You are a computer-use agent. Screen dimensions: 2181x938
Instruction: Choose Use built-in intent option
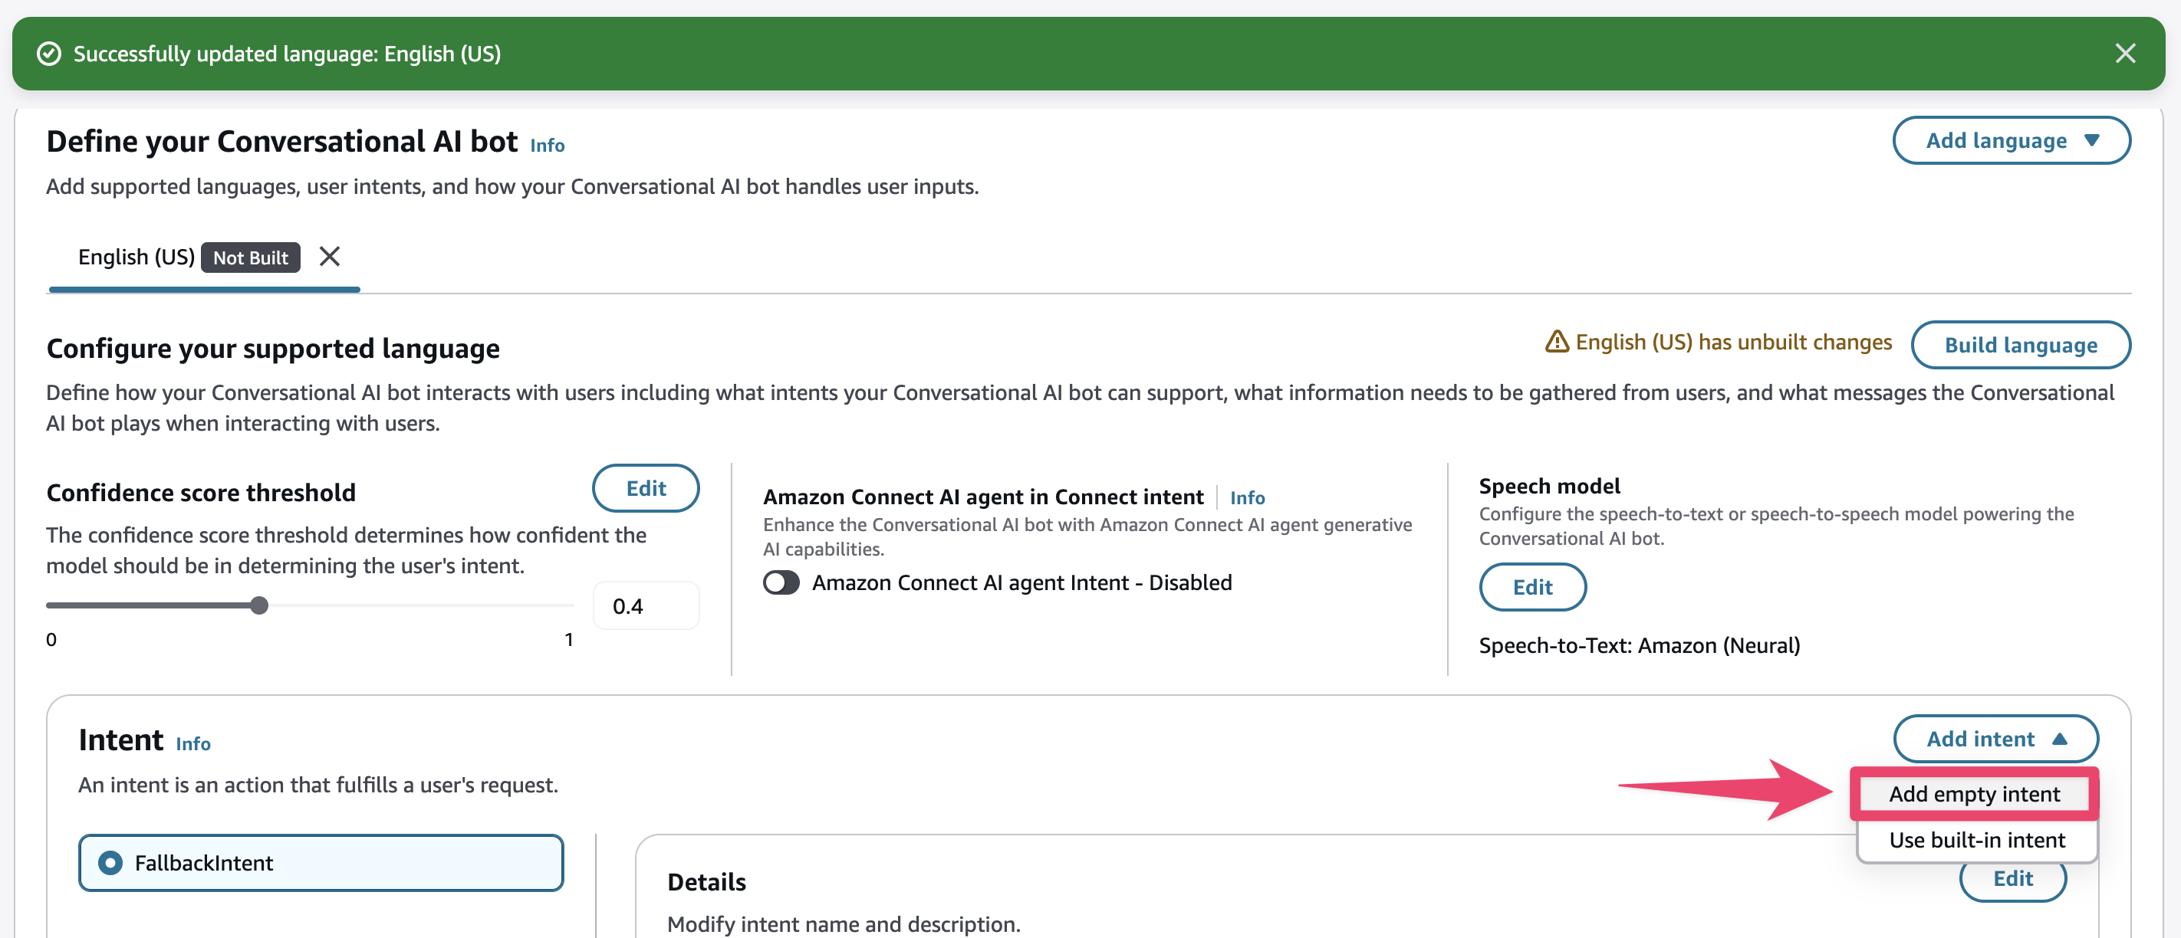(1976, 839)
